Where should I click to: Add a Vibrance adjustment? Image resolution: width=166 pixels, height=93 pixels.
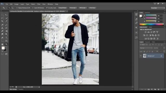click(x=157, y=32)
